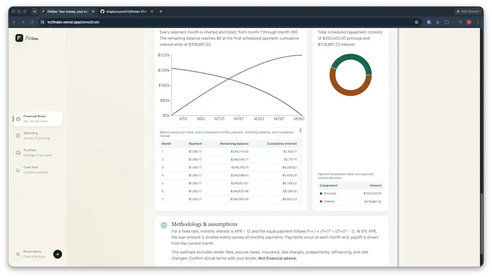Open Chrome profile avatar
This screenshot has height=277, width=492.
tap(469, 22)
